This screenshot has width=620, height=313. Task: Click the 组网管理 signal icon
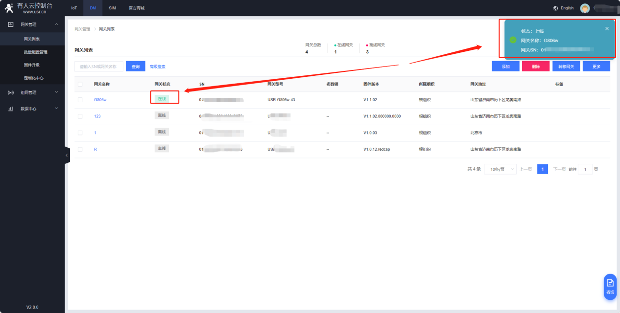[11, 92]
